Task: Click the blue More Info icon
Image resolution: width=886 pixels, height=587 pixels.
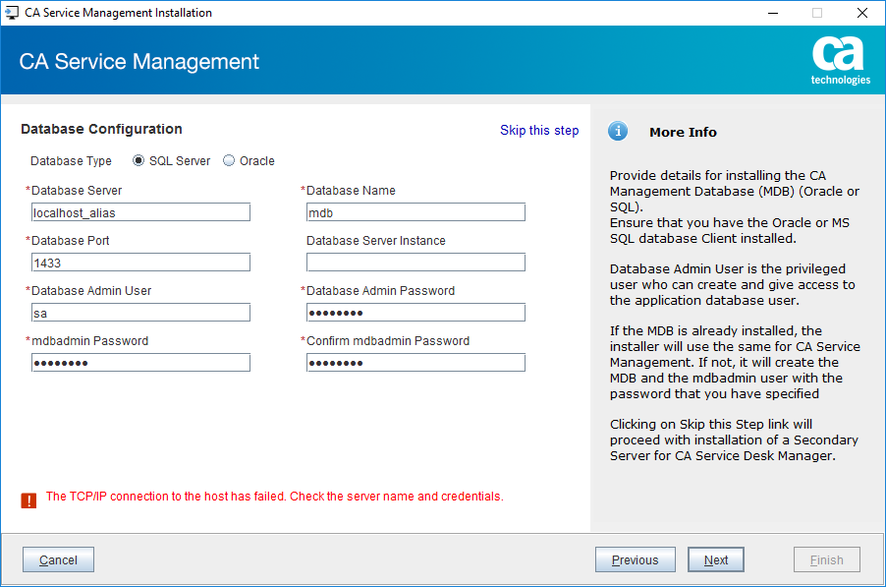Action: [618, 131]
